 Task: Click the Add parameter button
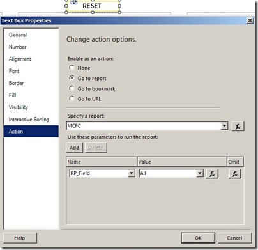pyautogui.click(x=74, y=148)
